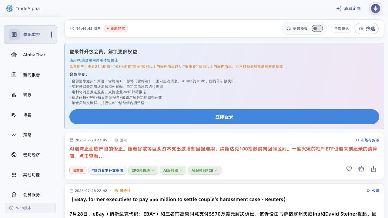Click the #算力资本开支重估 hashtag
Viewport: 388px width, 218px height.
tap(107, 170)
